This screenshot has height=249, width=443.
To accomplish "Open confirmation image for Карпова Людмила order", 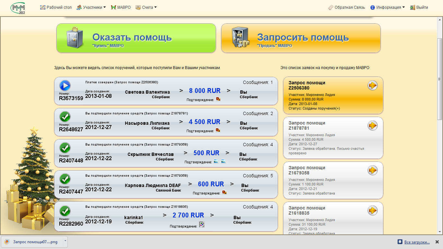I will pyautogui.click(x=224, y=192).
